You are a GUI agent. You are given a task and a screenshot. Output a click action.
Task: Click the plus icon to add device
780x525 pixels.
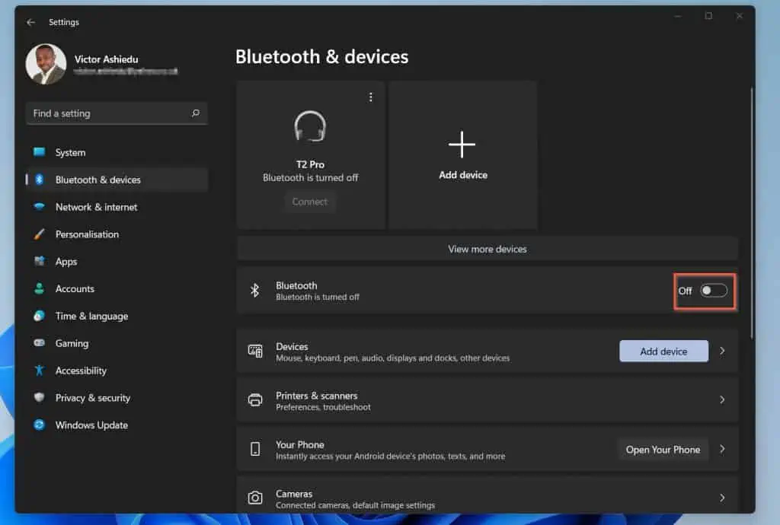pos(462,145)
